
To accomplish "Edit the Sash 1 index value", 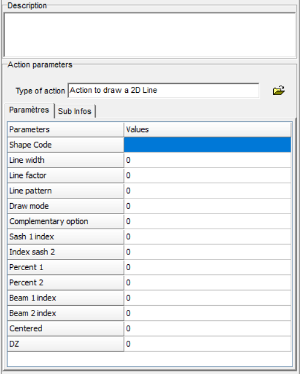I will click(207, 237).
